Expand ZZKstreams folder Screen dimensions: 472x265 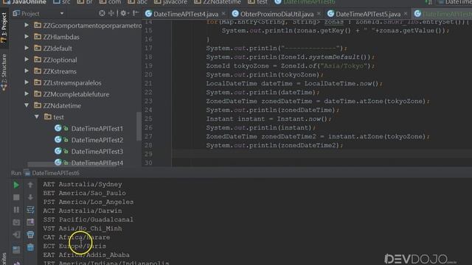(27, 71)
